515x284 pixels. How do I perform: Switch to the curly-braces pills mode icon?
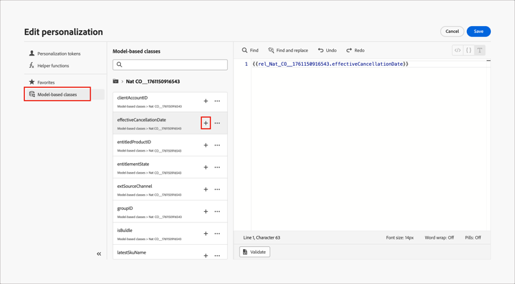(468, 50)
